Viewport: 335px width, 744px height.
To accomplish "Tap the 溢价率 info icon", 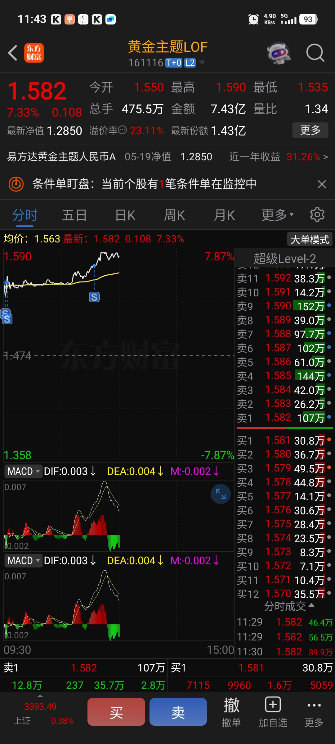I will (x=123, y=130).
